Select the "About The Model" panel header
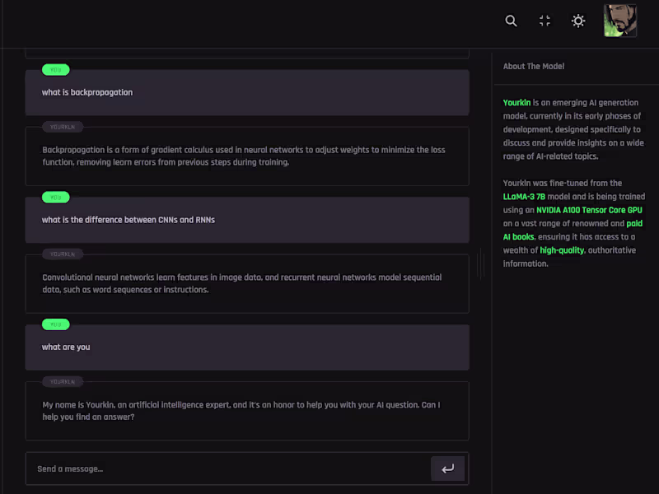This screenshot has width=659, height=494. [x=534, y=67]
